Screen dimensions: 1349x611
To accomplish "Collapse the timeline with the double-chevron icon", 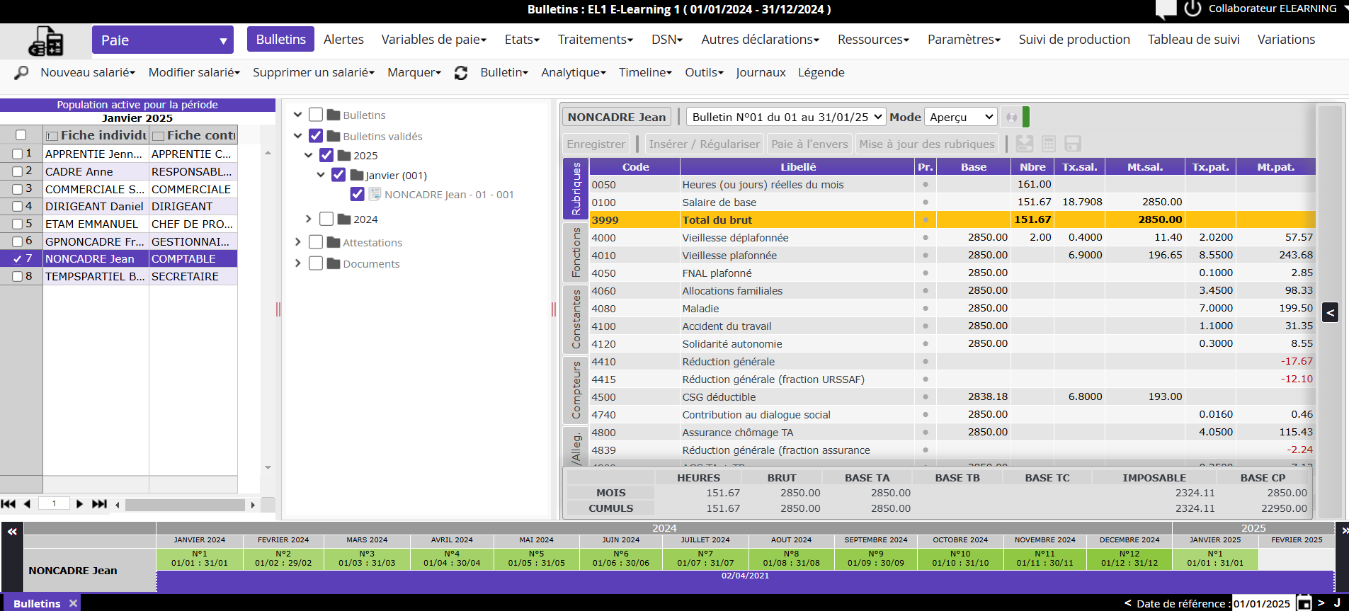I will point(12,531).
